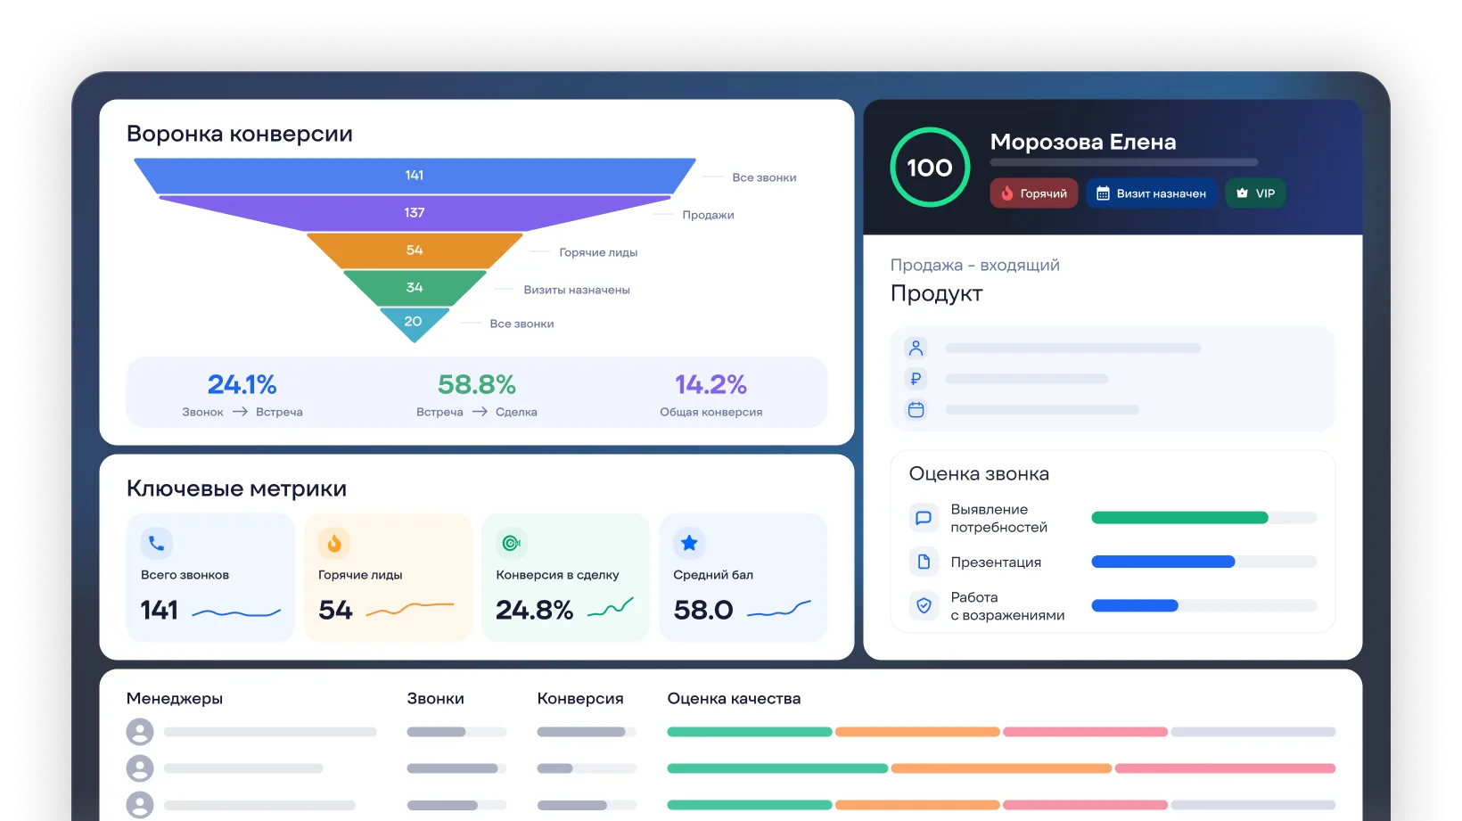Screen dimensions: 1462x821
Task: Click the Оценка качества column header
Action: [x=734, y=699]
